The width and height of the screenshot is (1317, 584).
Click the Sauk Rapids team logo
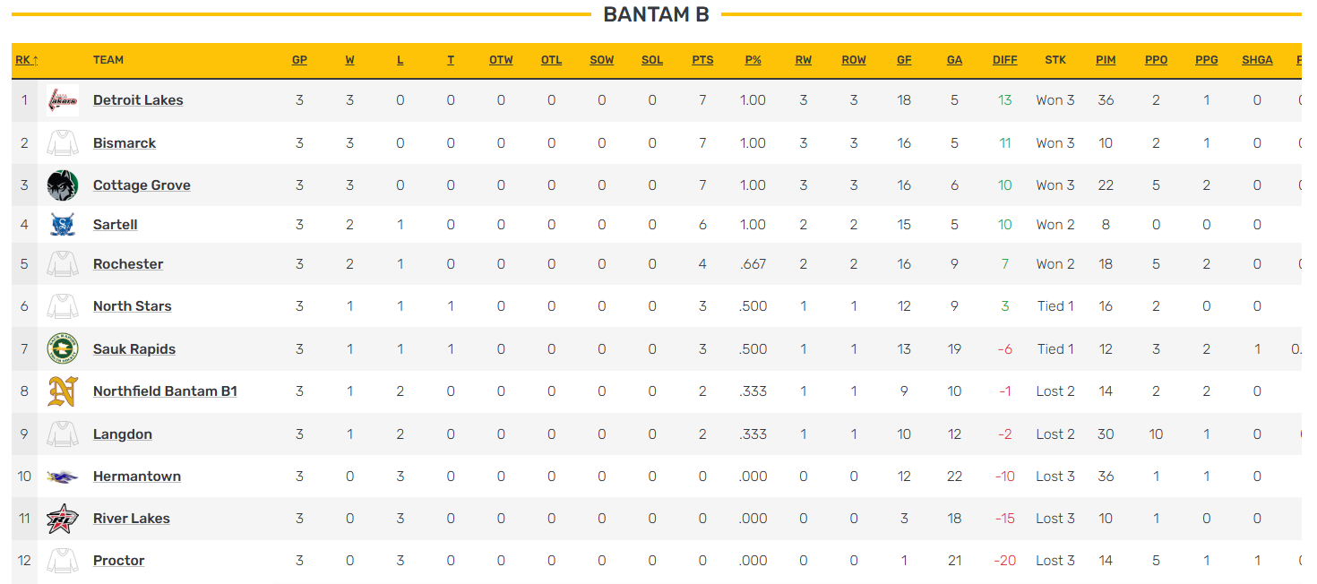62,349
